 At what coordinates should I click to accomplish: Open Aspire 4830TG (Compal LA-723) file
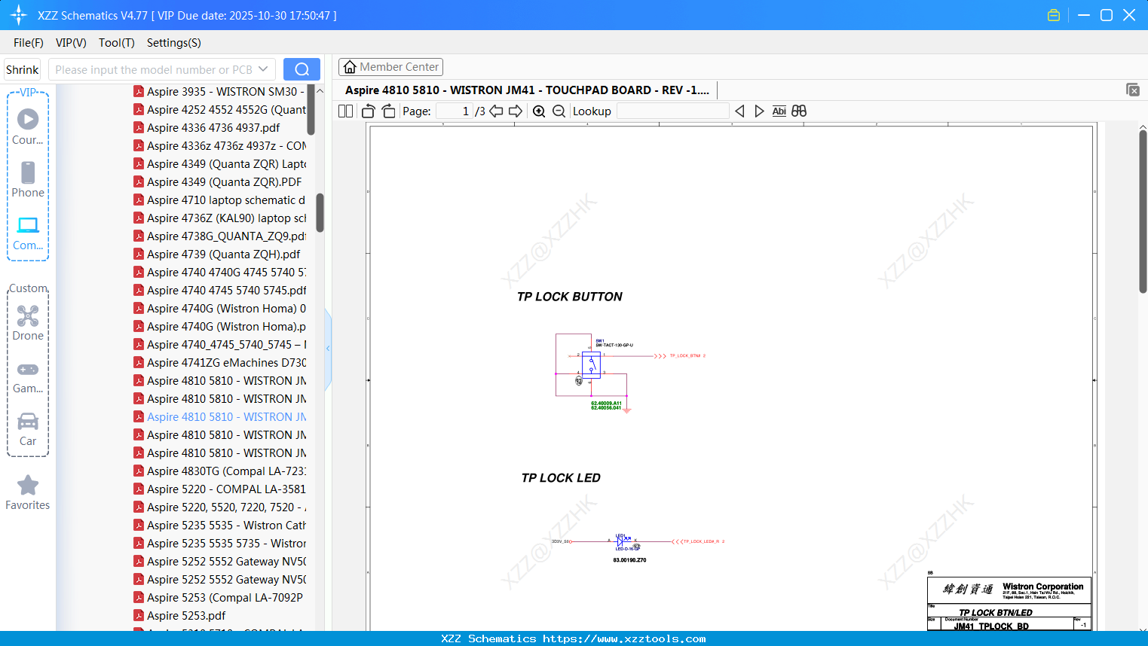coord(219,471)
